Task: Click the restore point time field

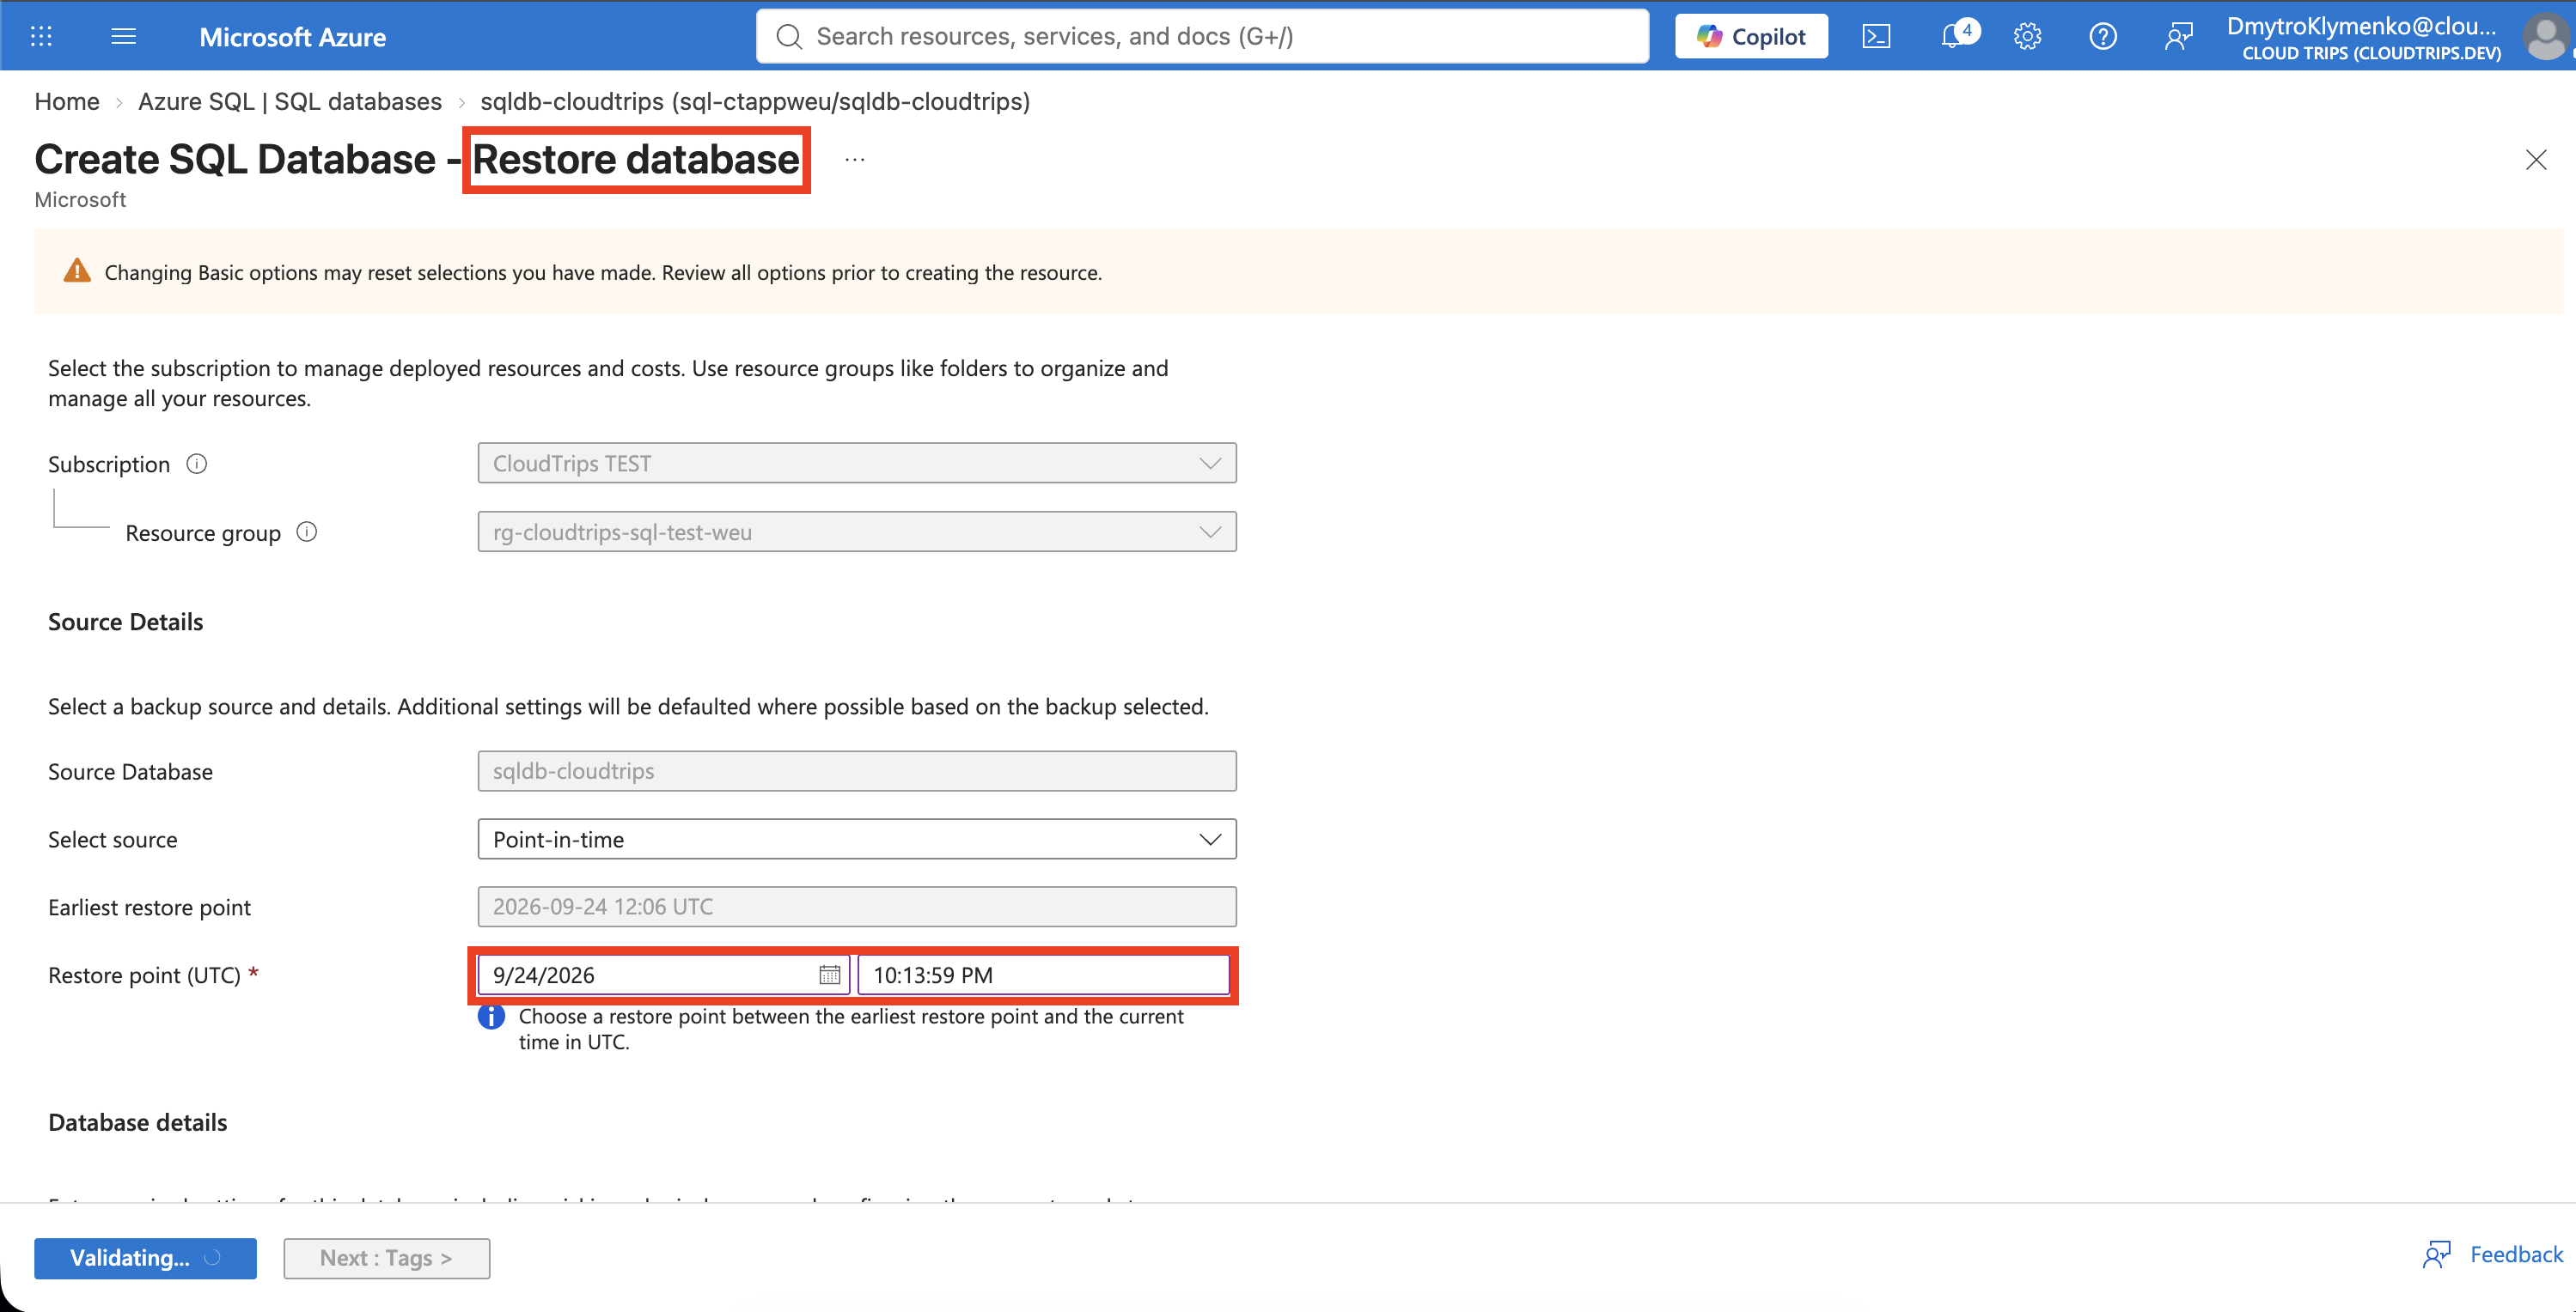Action: pyautogui.click(x=1044, y=975)
